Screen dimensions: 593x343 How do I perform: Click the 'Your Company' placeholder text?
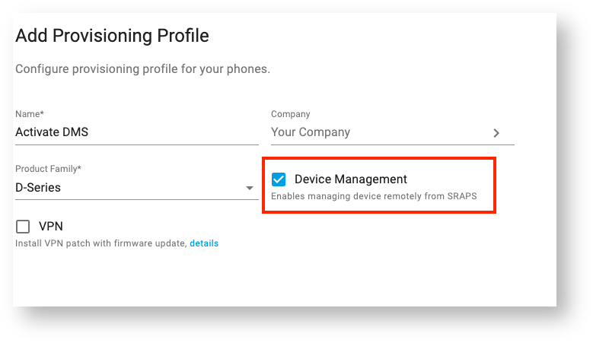pos(311,132)
